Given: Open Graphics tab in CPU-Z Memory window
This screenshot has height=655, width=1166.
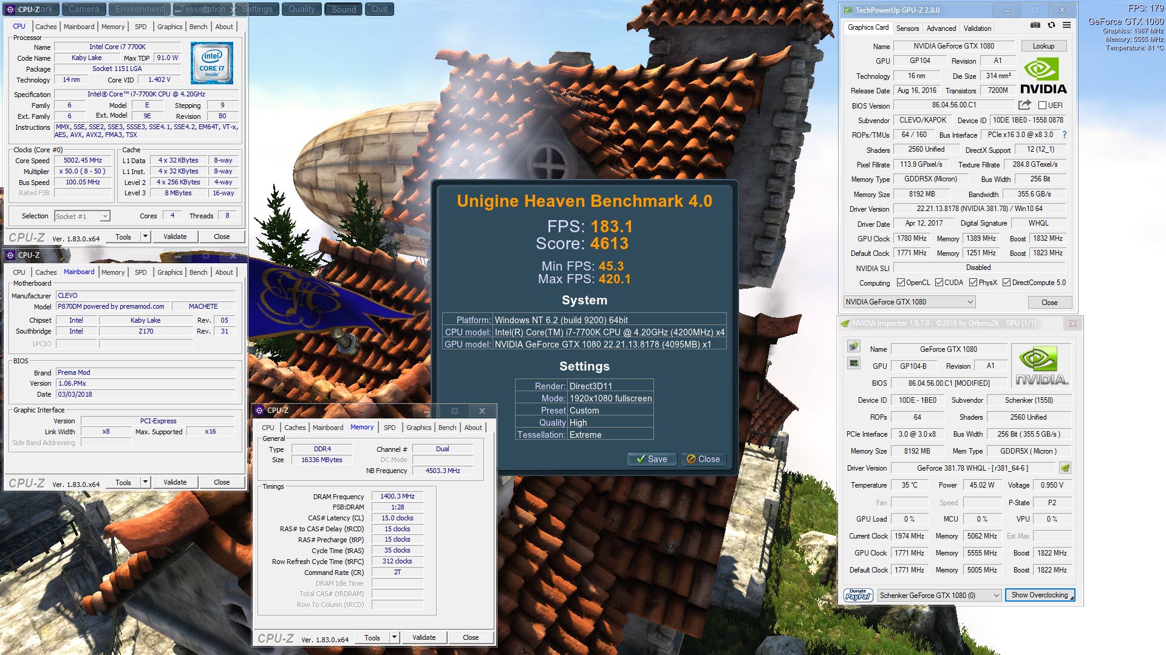Looking at the screenshot, I should (419, 428).
